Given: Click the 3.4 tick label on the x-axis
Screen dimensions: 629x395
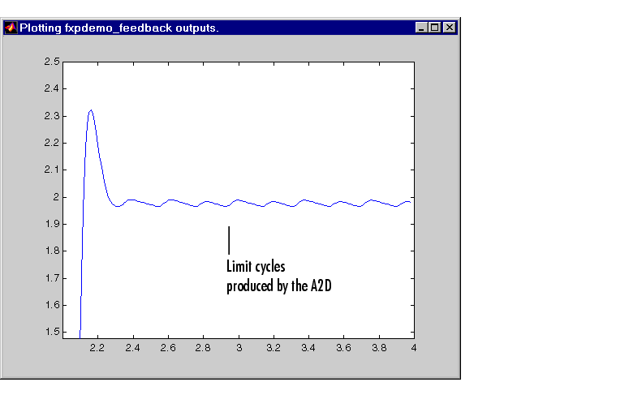Looking at the screenshot, I should coord(308,348).
